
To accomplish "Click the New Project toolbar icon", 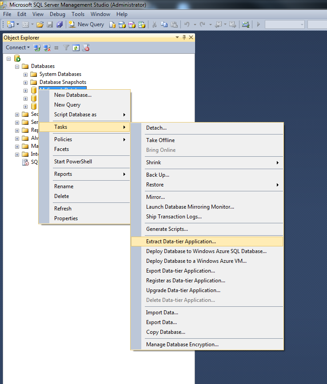I will coord(11,24).
